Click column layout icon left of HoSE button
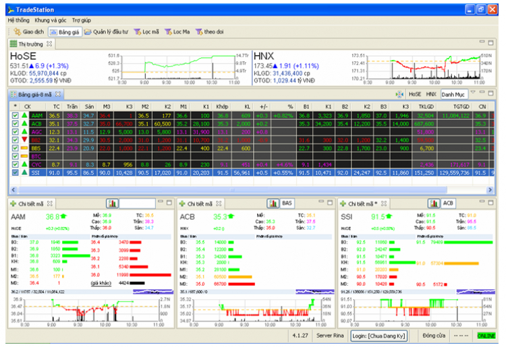 (399, 94)
